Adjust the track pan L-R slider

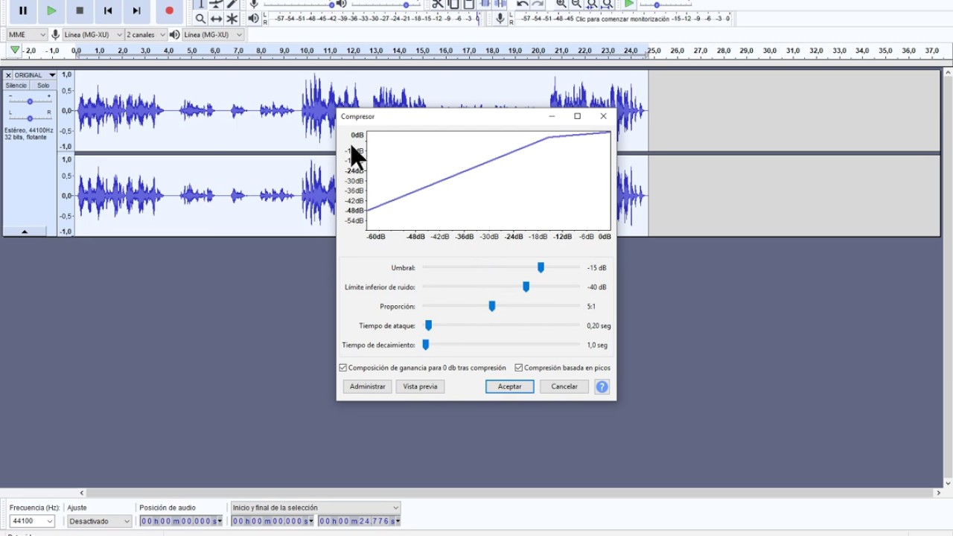[x=30, y=118]
